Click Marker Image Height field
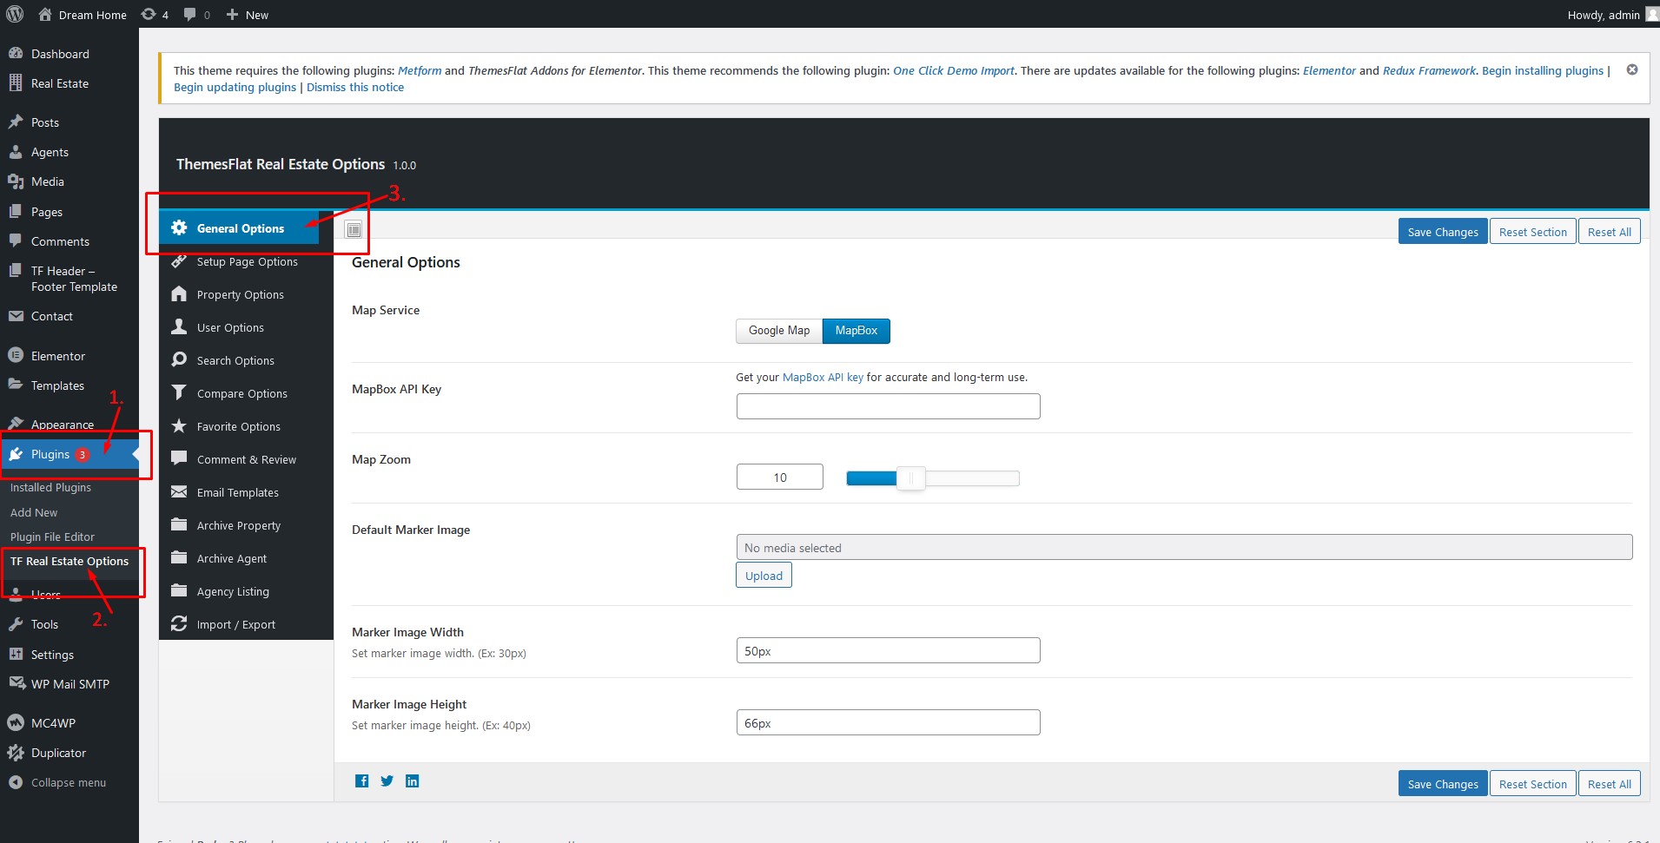The width and height of the screenshot is (1660, 843). tap(888, 722)
